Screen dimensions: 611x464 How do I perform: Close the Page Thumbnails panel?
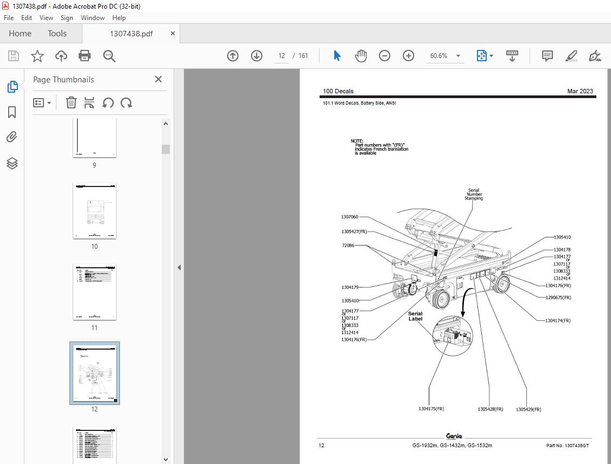coord(158,79)
